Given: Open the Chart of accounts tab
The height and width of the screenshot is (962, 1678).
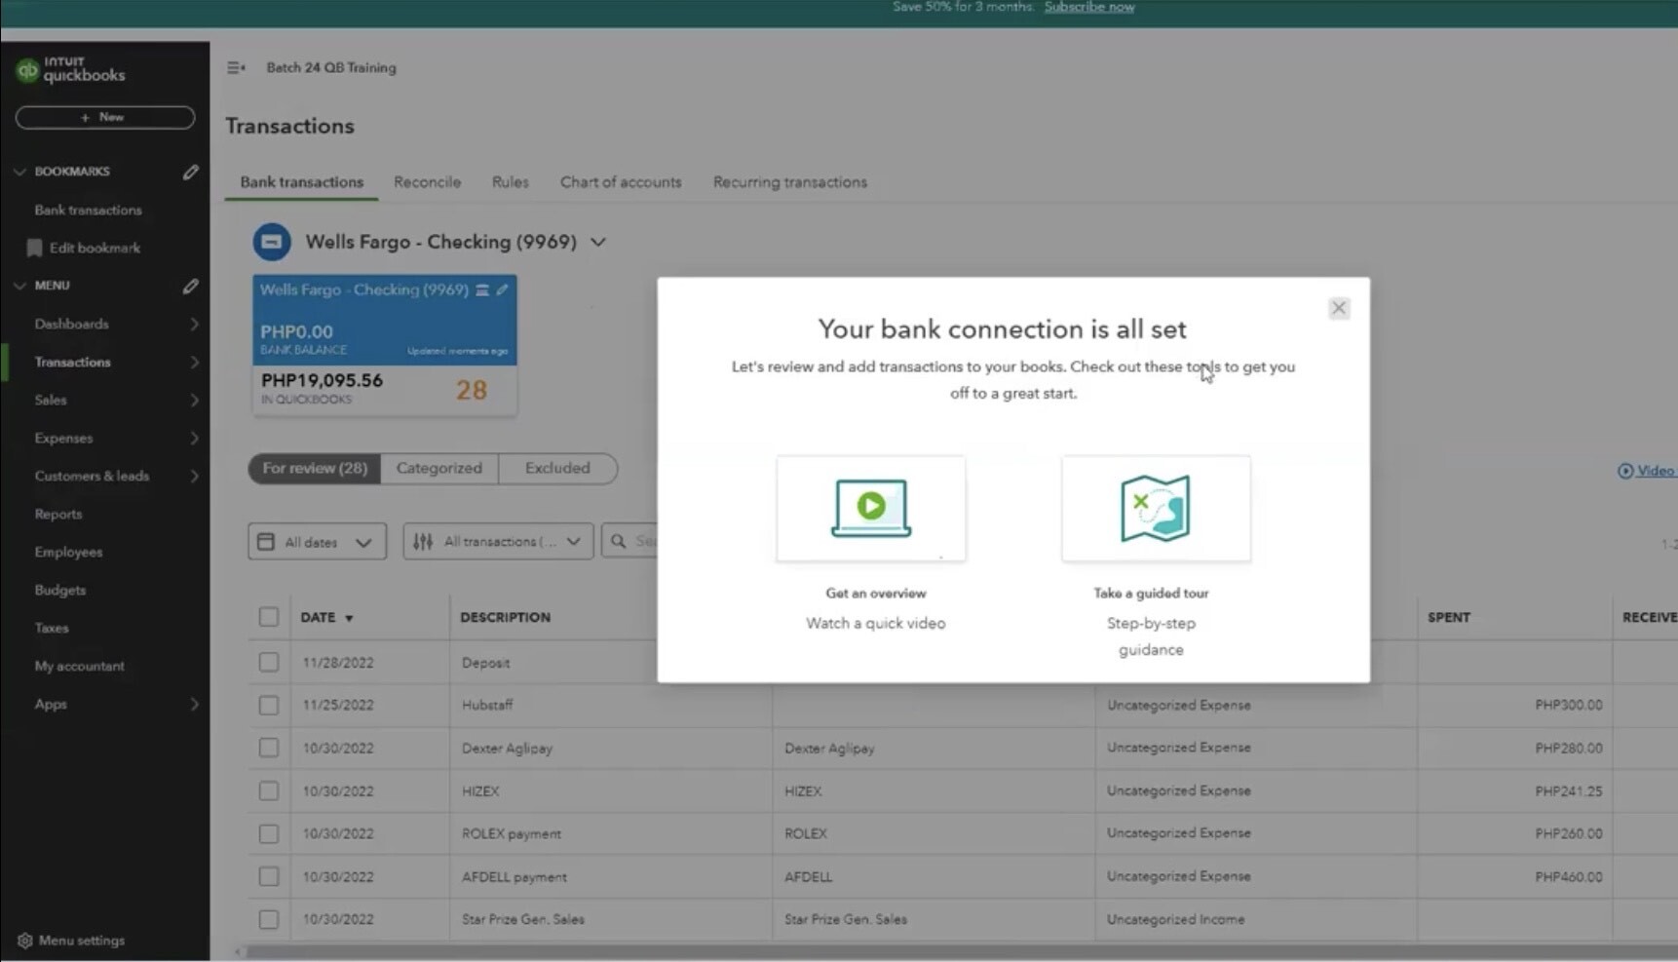Looking at the screenshot, I should coord(621,182).
